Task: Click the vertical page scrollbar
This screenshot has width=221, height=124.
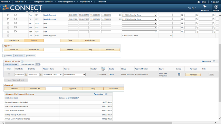Action: 220,73
